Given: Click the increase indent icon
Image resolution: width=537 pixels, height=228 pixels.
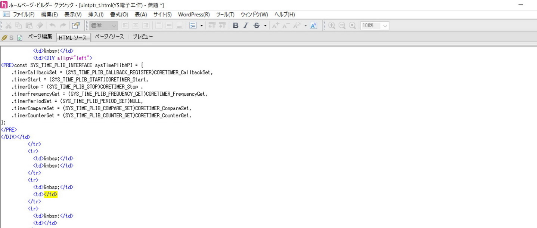Looking at the screenshot, I should coord(222,25).
